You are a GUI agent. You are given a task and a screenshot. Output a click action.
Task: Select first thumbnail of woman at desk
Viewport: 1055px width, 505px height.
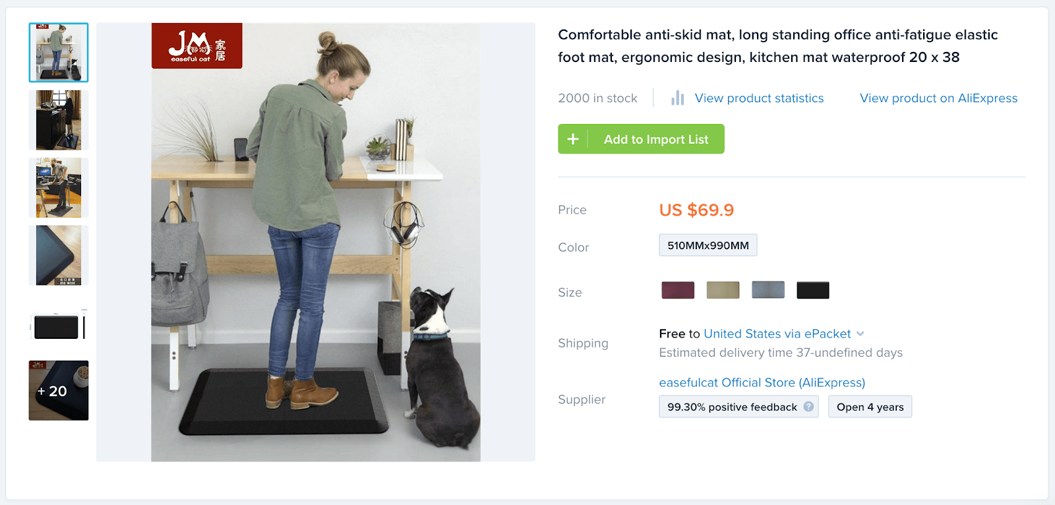click(59, 53)
